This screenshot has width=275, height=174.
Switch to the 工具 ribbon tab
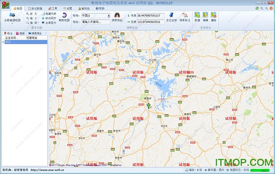53,8
